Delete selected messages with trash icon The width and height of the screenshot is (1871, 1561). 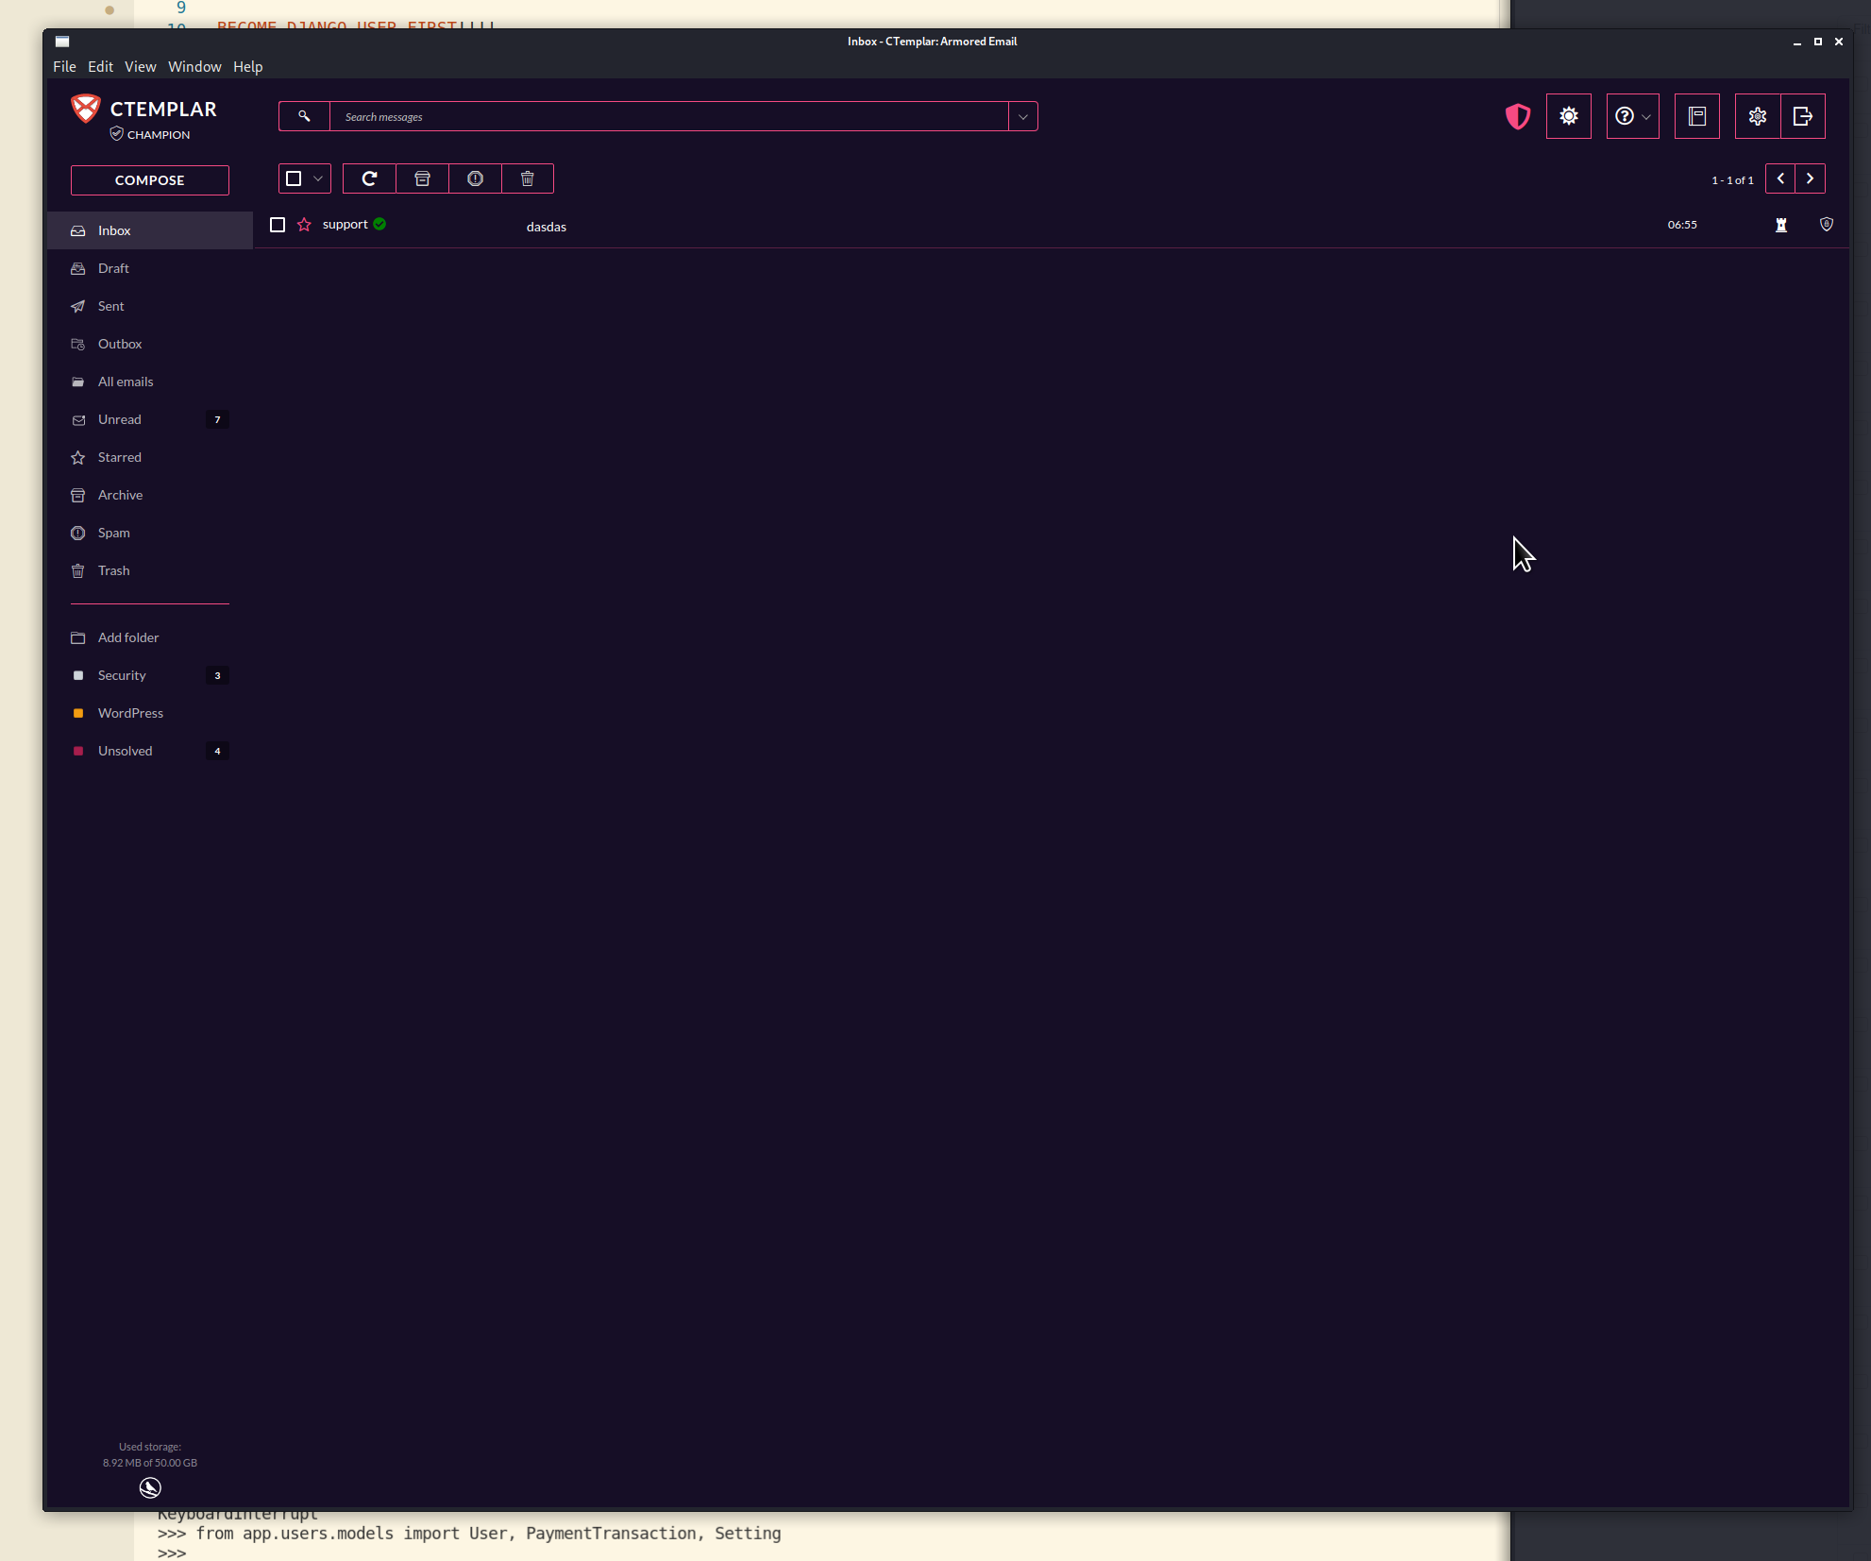(x=528, y=178)
